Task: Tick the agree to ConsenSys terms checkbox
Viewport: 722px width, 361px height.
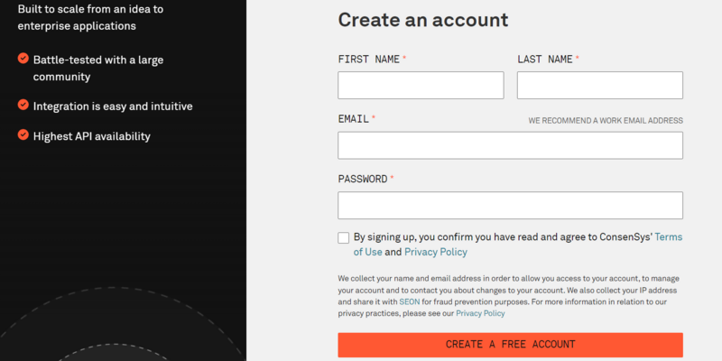Action: 344,237
